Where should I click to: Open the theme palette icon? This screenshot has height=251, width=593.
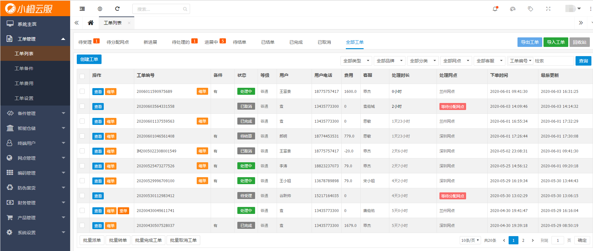pos(513,9)
